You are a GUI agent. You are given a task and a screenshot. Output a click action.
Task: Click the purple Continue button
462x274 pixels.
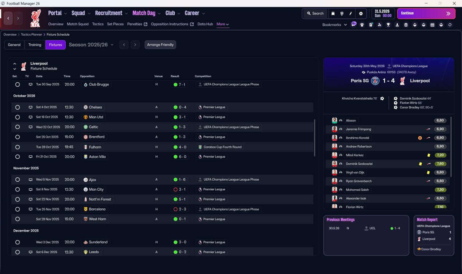click(426, 13)
